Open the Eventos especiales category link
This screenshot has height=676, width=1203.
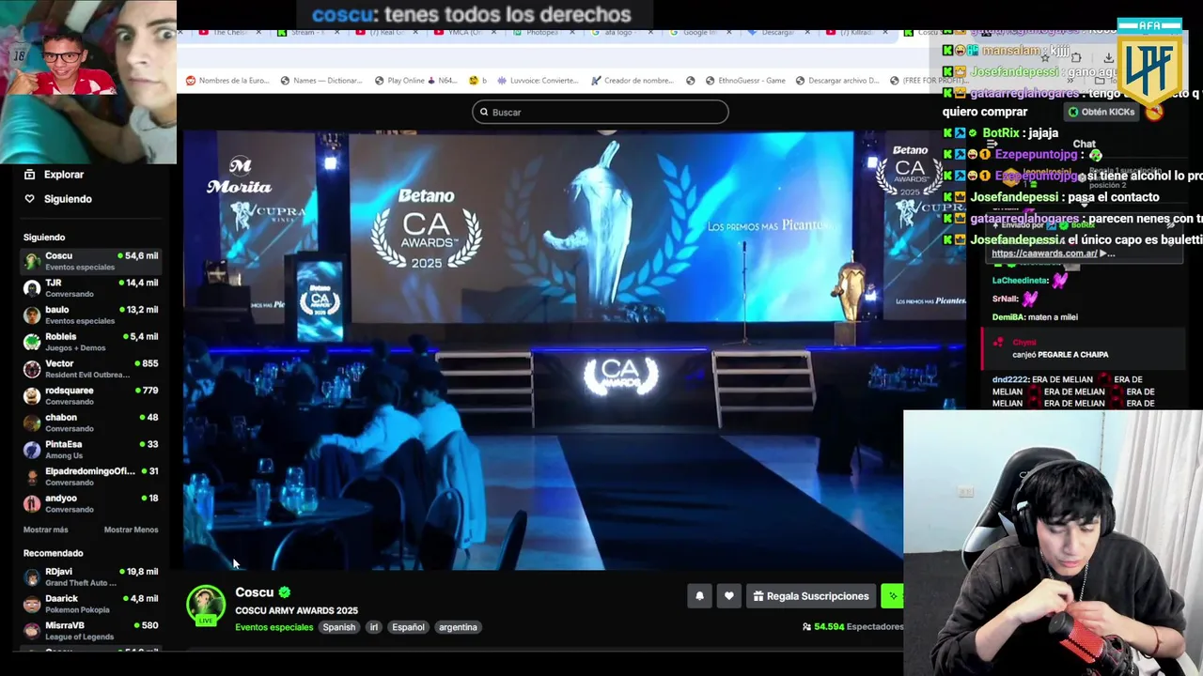click(x=274, y=627)
